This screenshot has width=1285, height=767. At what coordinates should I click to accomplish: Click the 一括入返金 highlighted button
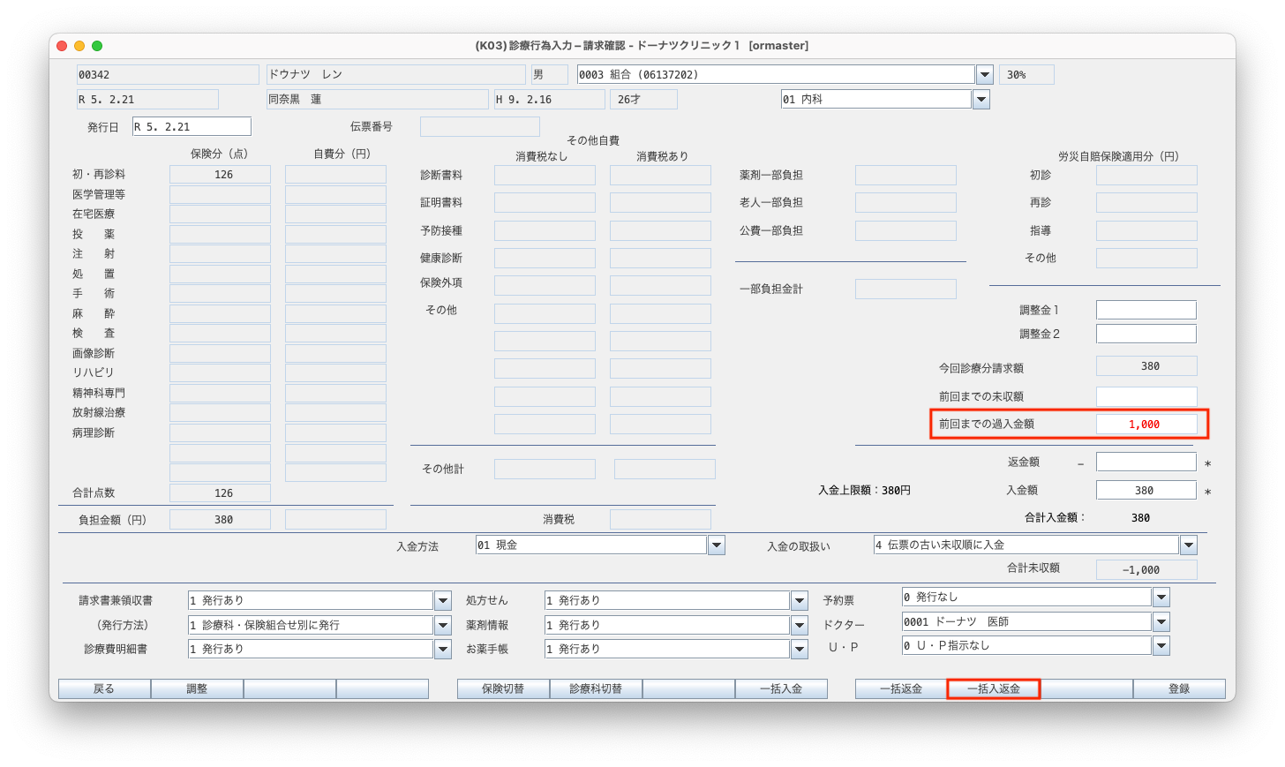coord(993,688)
